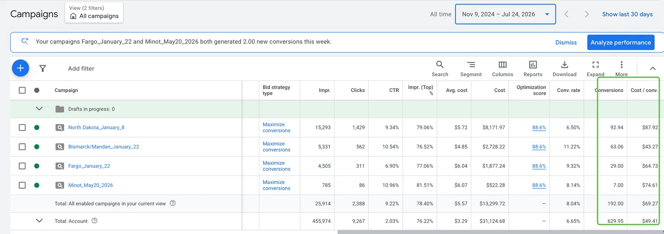The width and height of the screenshot is (664, 234).
Task: Open the Fargo_January_22 campaign
Action: (89, 166)
